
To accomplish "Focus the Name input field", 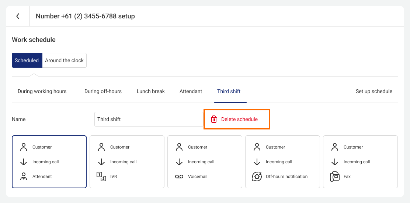I will click(x=149, y=119).
